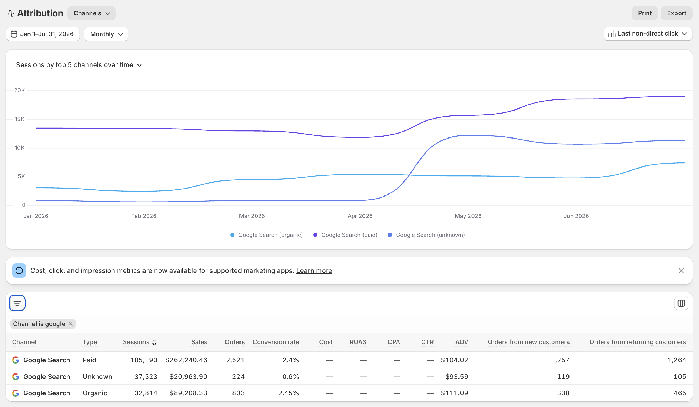Click bar chart icon beside Last non-direct click
Screen dimensions: 699x407
click(x=612, y=34)
